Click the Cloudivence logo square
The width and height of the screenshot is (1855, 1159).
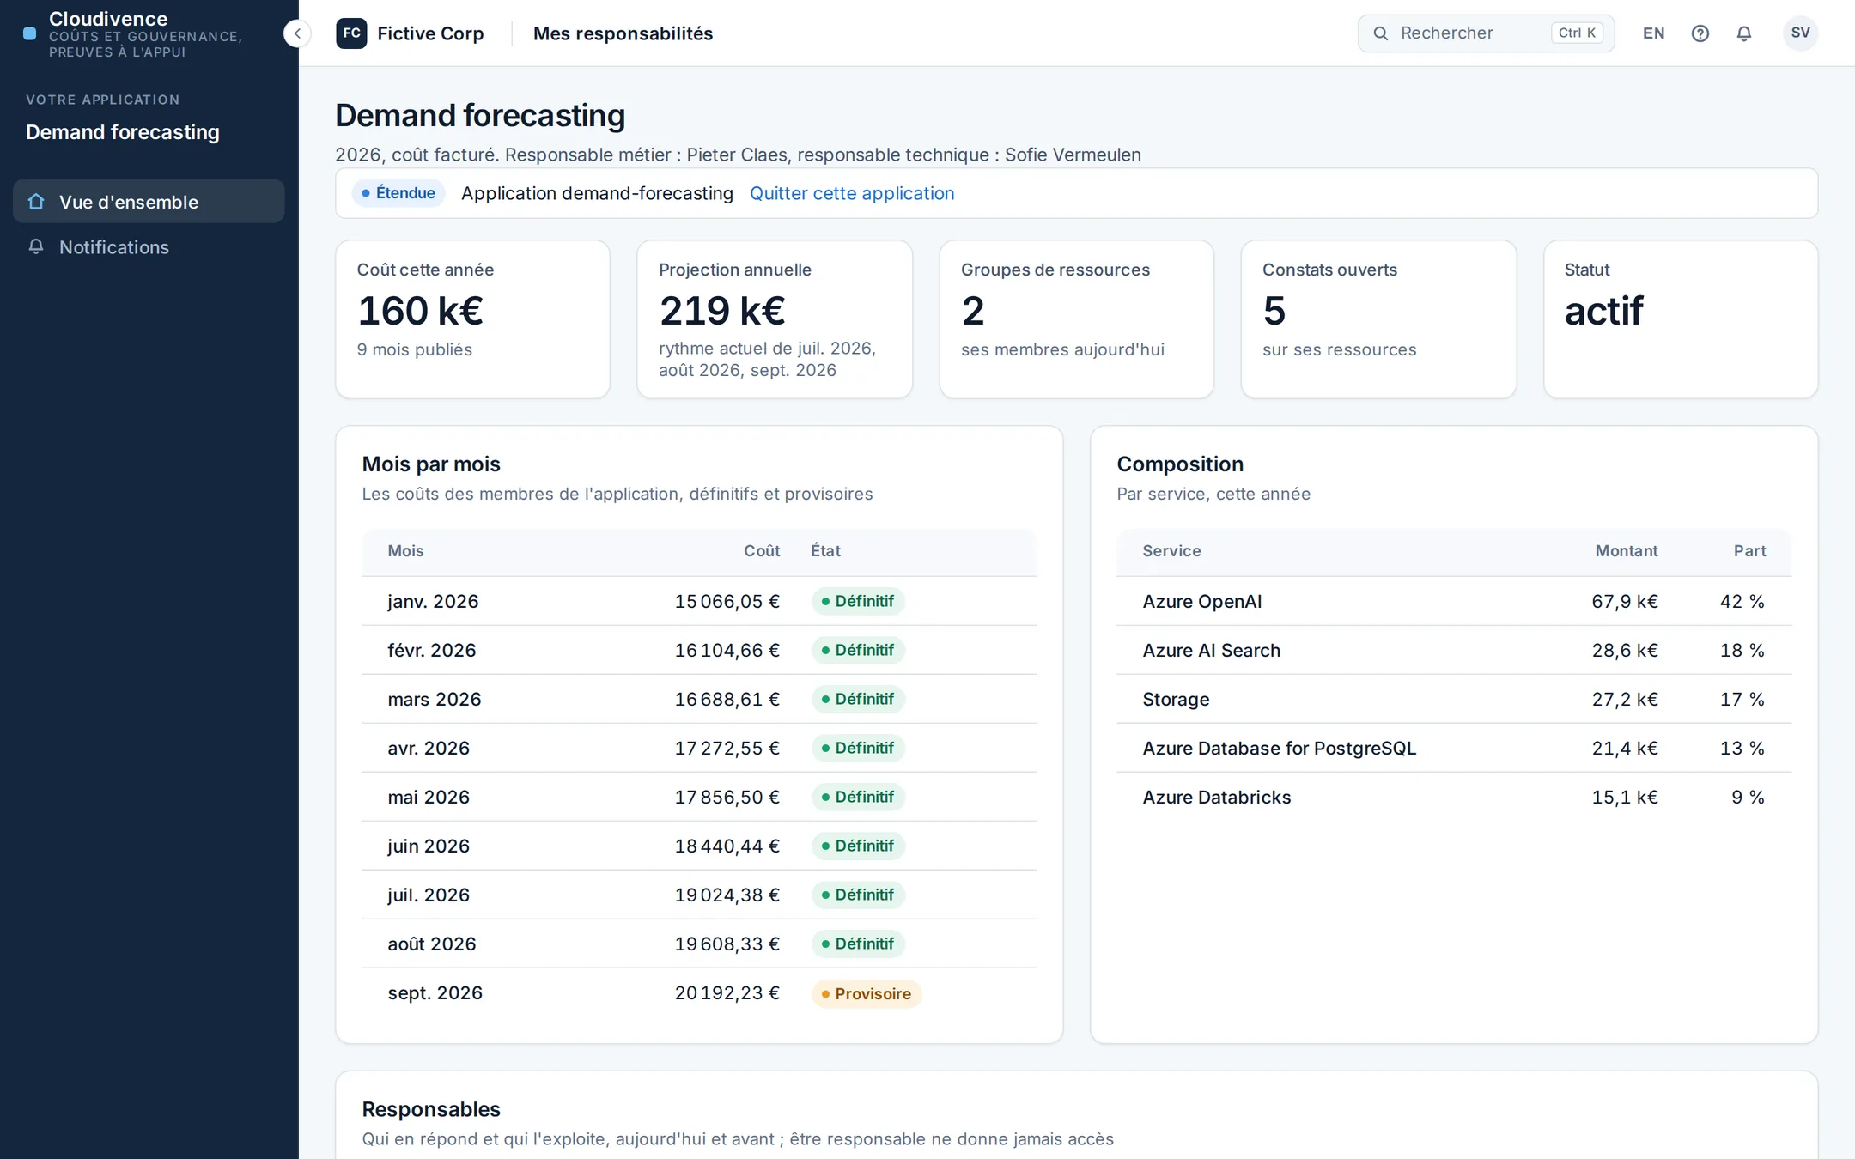pyautogui.click(x=30, y=33)
